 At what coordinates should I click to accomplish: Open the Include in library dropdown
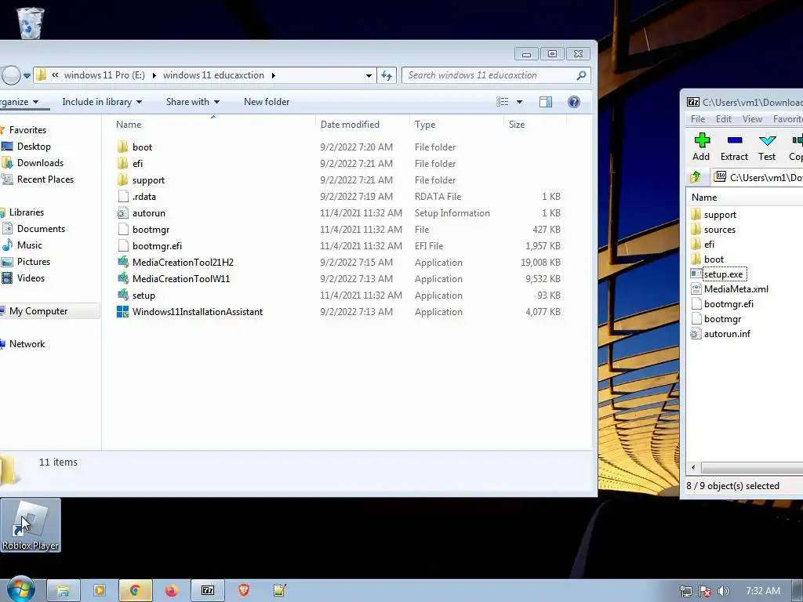(102, 102)
